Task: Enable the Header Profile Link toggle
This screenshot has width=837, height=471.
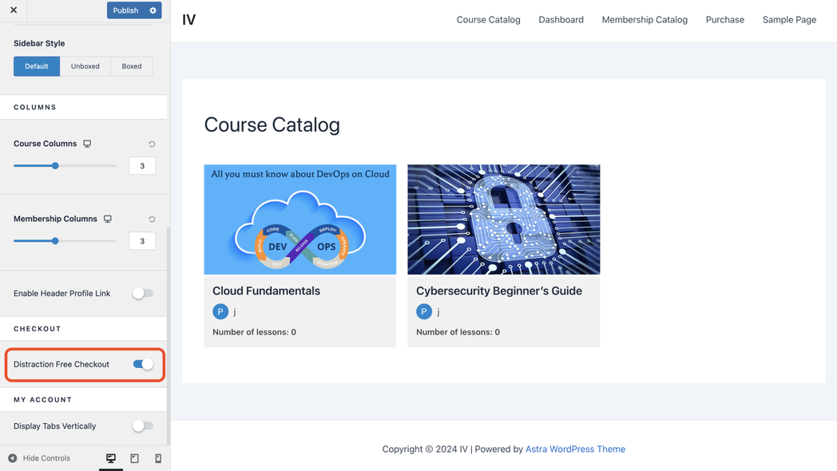Action: pos(142,293)
